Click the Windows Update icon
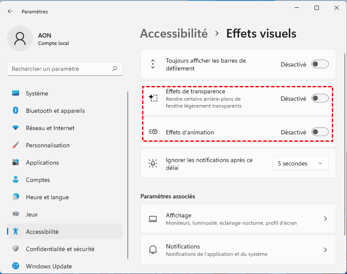The width and height of the screenshot is (347, 274). click(16, 266)
